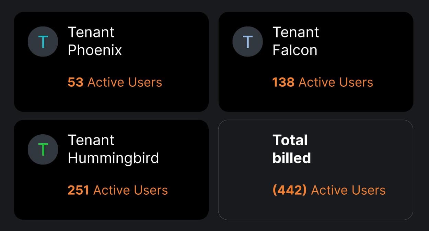Click the 53 Active Users count

point(115,82)
